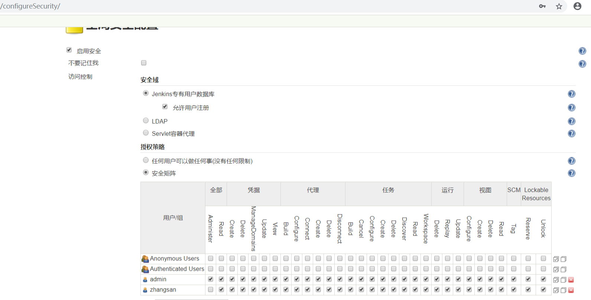Enable the 不要记住我 checkbox
591x300 pixels.
(144, 63)
